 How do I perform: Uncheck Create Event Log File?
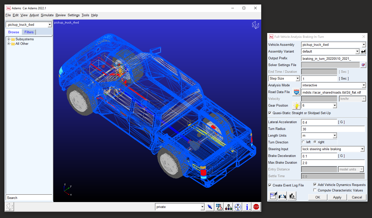tap(270, 185)
